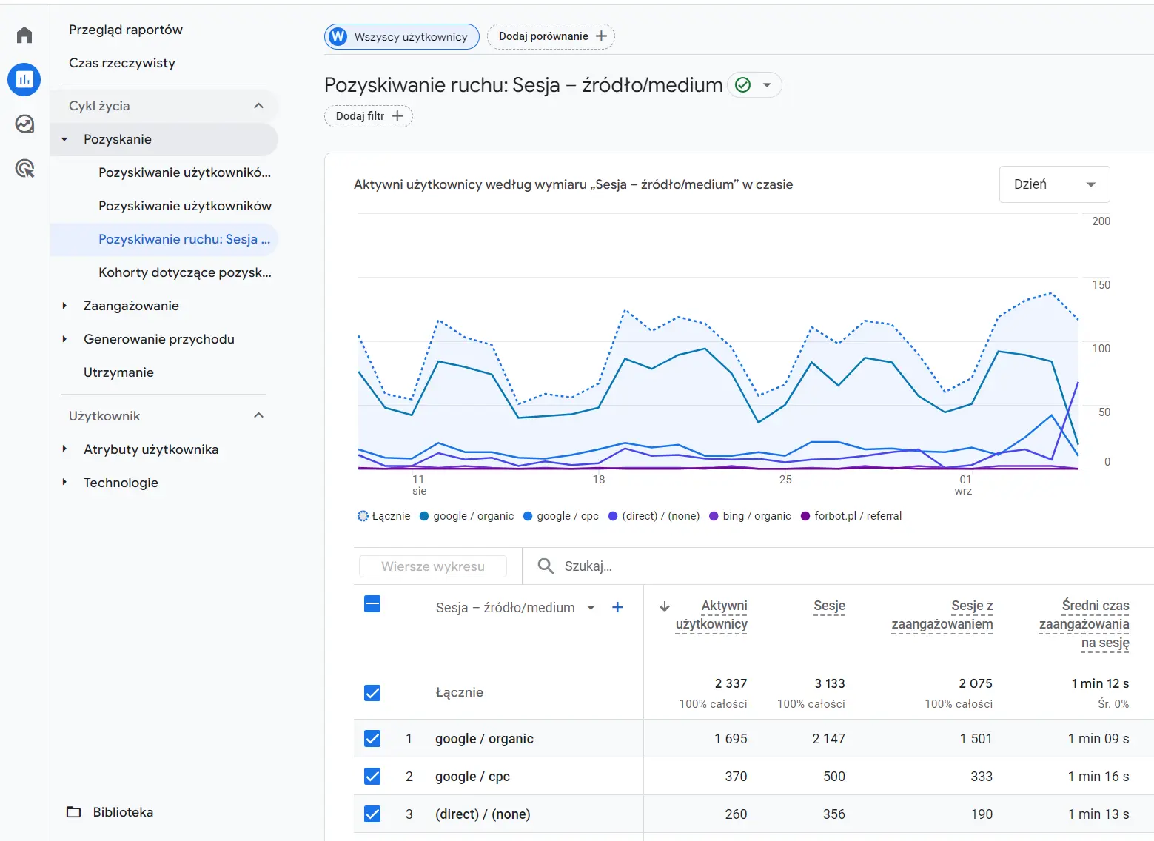The height and width of the screenshot is (841, 1154).
Task: Expand the Zaangażowanie tree item
Action: coord(64,306)
